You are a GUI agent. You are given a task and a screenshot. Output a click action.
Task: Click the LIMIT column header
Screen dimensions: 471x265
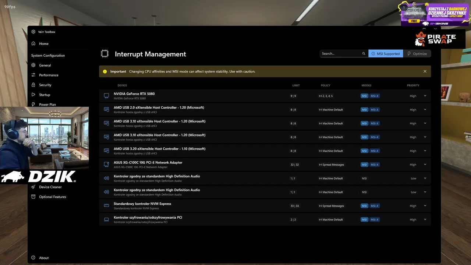[296, 85]
